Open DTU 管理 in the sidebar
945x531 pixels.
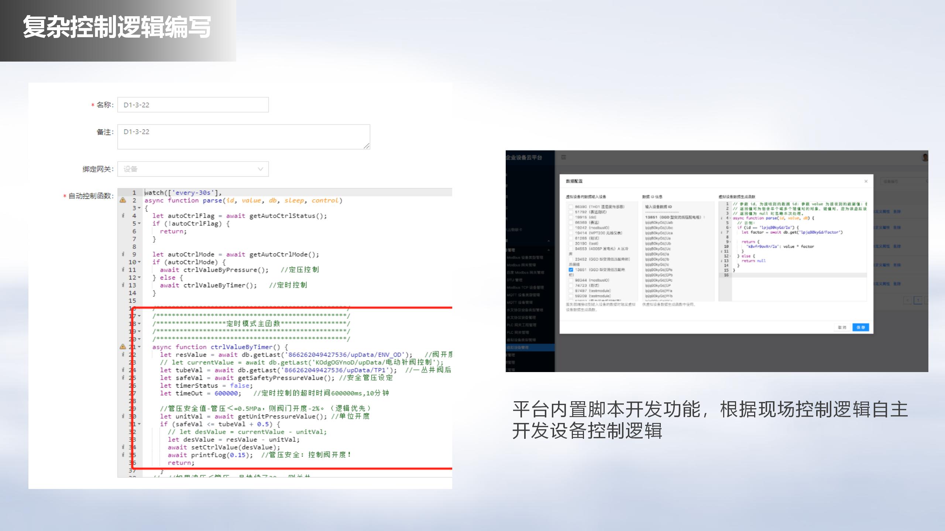[515, 280]
